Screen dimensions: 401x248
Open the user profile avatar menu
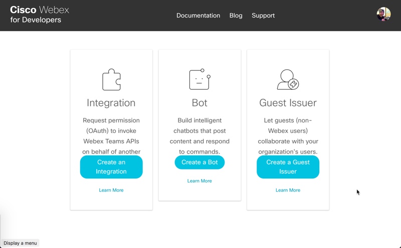click(383, 14)
